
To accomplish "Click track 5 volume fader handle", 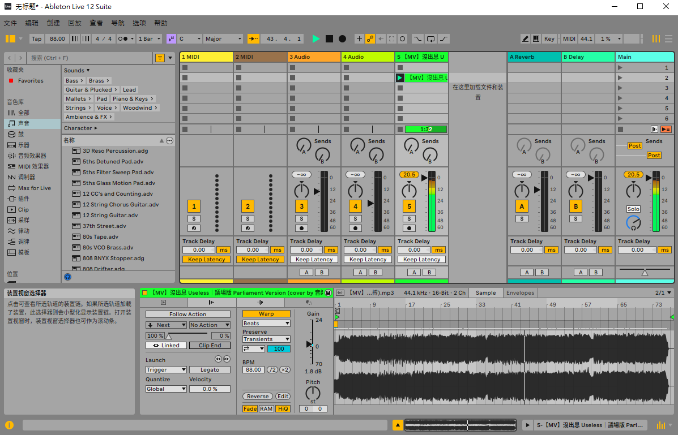I will point(425,178).
